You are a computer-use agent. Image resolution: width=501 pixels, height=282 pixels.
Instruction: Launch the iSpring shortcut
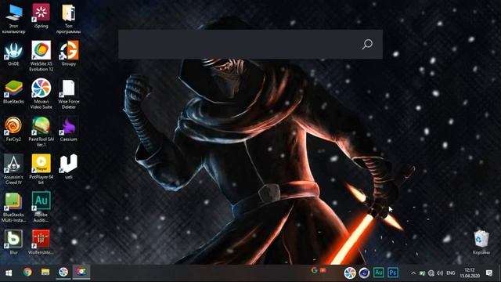coord(41,16)
